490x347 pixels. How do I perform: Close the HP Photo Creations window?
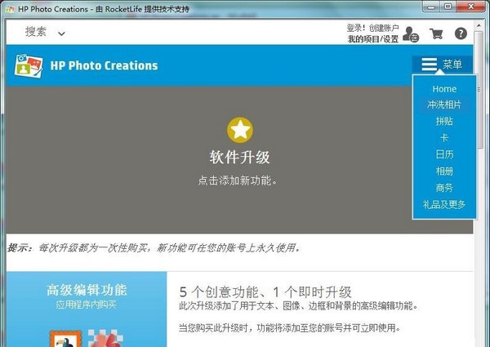[471, 7]
